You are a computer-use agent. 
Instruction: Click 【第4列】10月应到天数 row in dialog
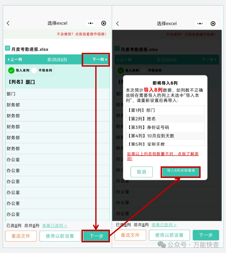click(165, 136)
